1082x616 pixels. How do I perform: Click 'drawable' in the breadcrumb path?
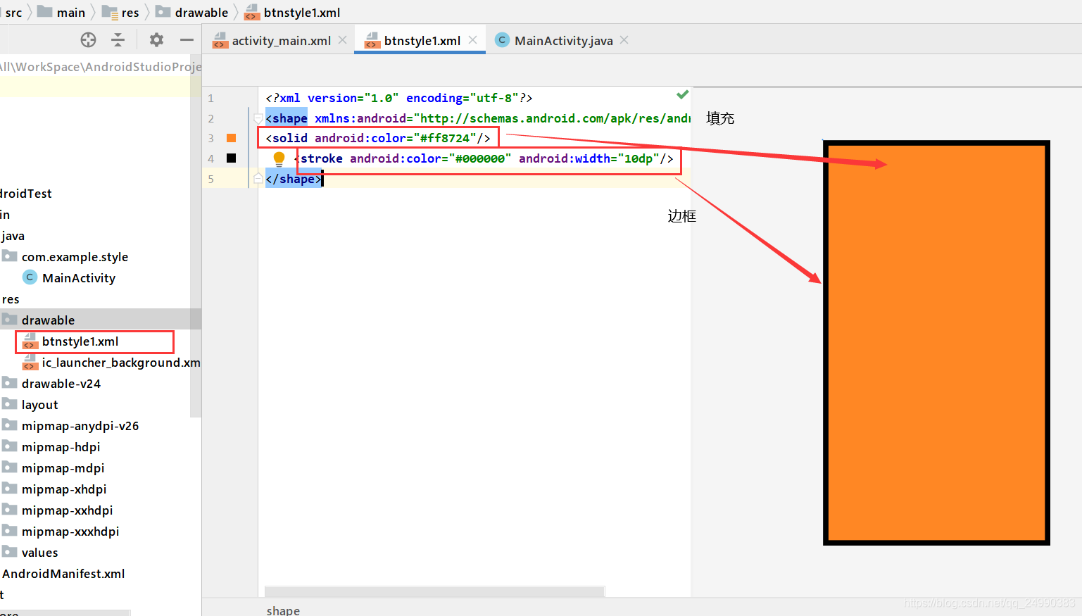tap(201, 12)
